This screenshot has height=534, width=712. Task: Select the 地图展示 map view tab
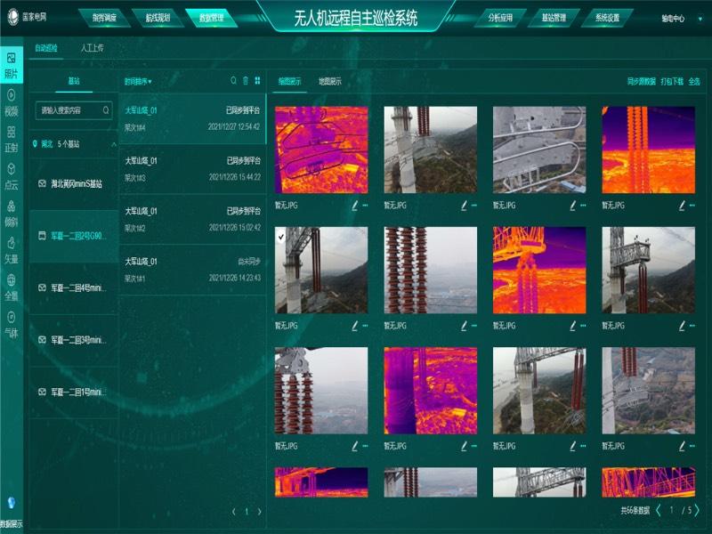tap(330, 81)
